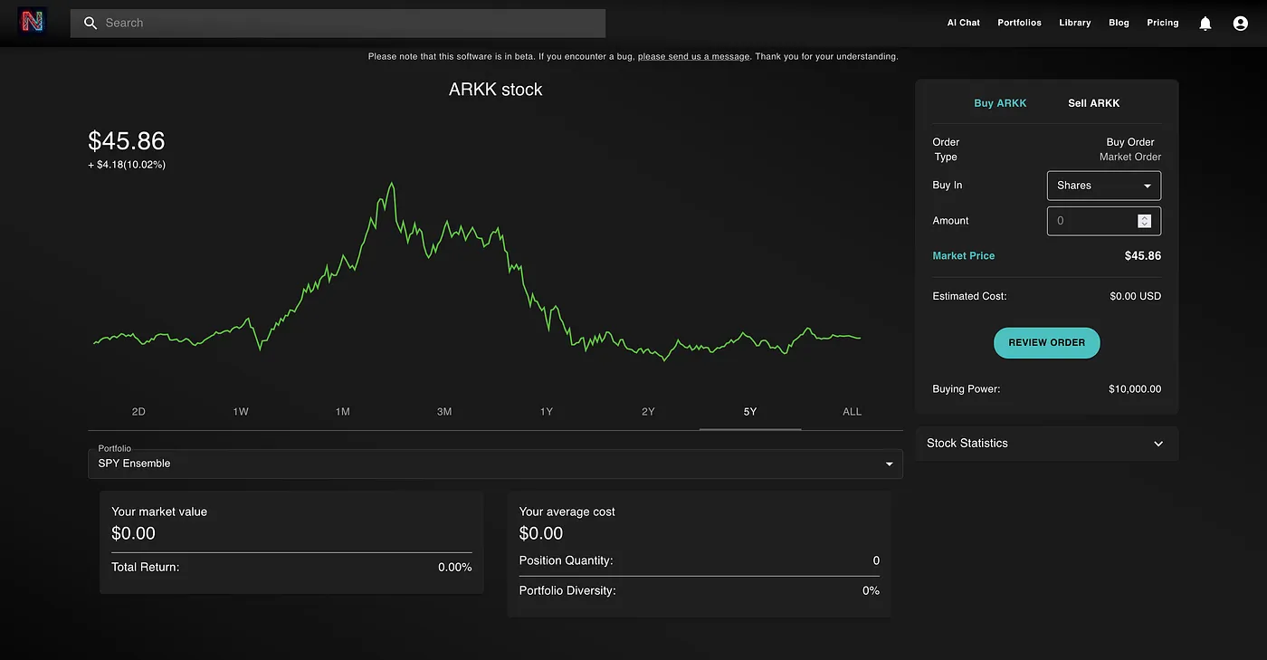This screenshot has width=1267, height=660.
Task: Click the 'Your market value' label
Action: (x=159, y=512)
